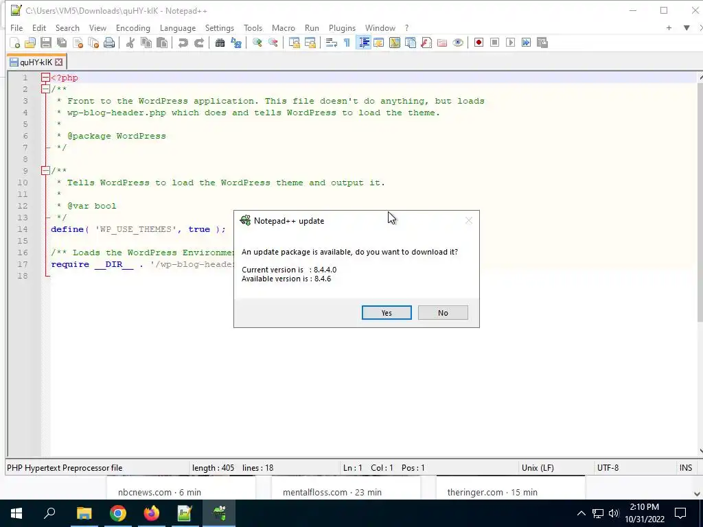Image resolution: width=703 pixels, height=527 pixels.
Task: Open the Run menu
Action: tap(312, 27)
